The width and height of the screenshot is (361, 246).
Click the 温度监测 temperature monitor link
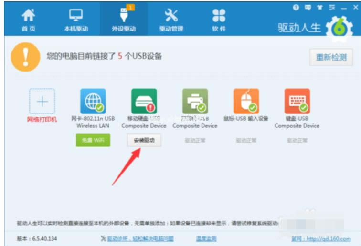click(206, 238)
